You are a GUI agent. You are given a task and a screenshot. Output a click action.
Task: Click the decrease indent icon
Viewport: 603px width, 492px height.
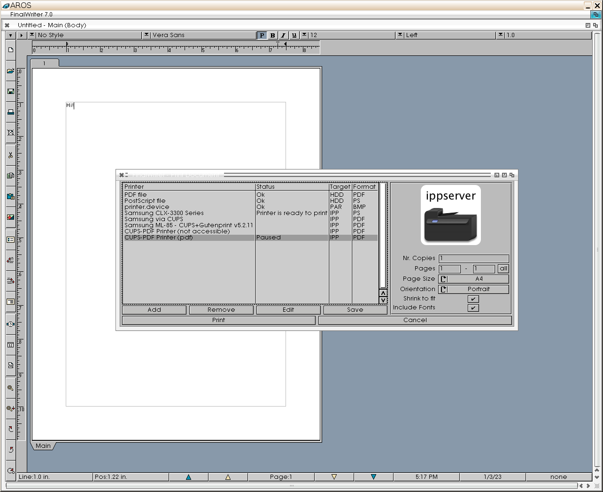[x=10, y=260]
